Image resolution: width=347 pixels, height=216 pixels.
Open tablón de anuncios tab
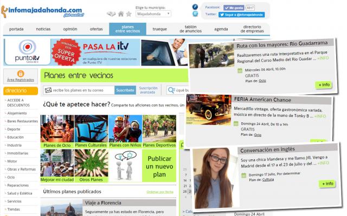coord(190,29)
